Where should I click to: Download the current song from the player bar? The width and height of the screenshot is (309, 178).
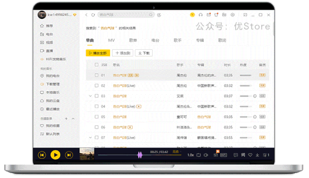click(257, 155)
